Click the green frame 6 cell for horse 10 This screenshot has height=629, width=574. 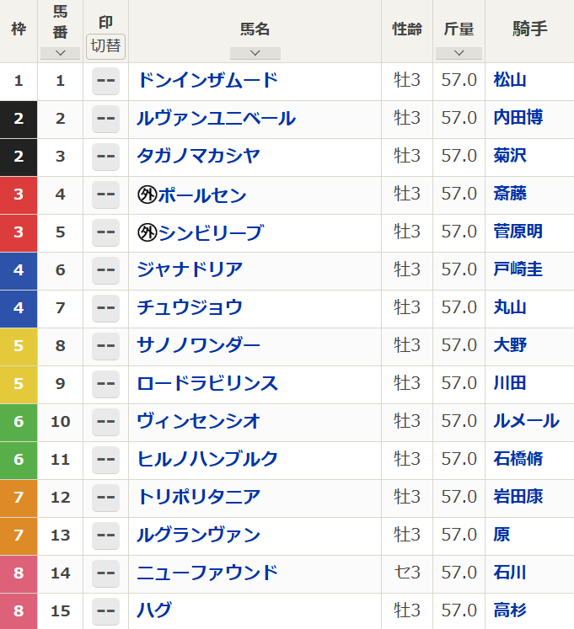[x=19, y=421]
